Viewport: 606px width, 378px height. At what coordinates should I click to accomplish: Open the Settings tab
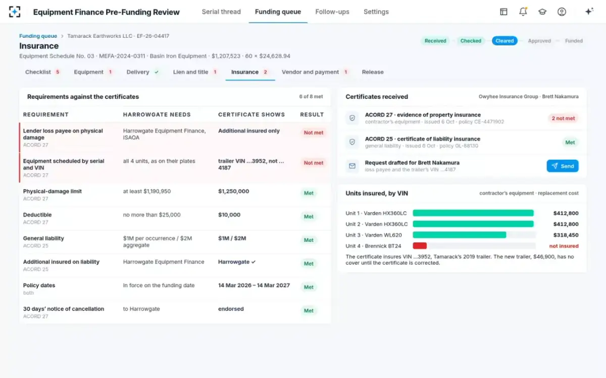[376, 12]
